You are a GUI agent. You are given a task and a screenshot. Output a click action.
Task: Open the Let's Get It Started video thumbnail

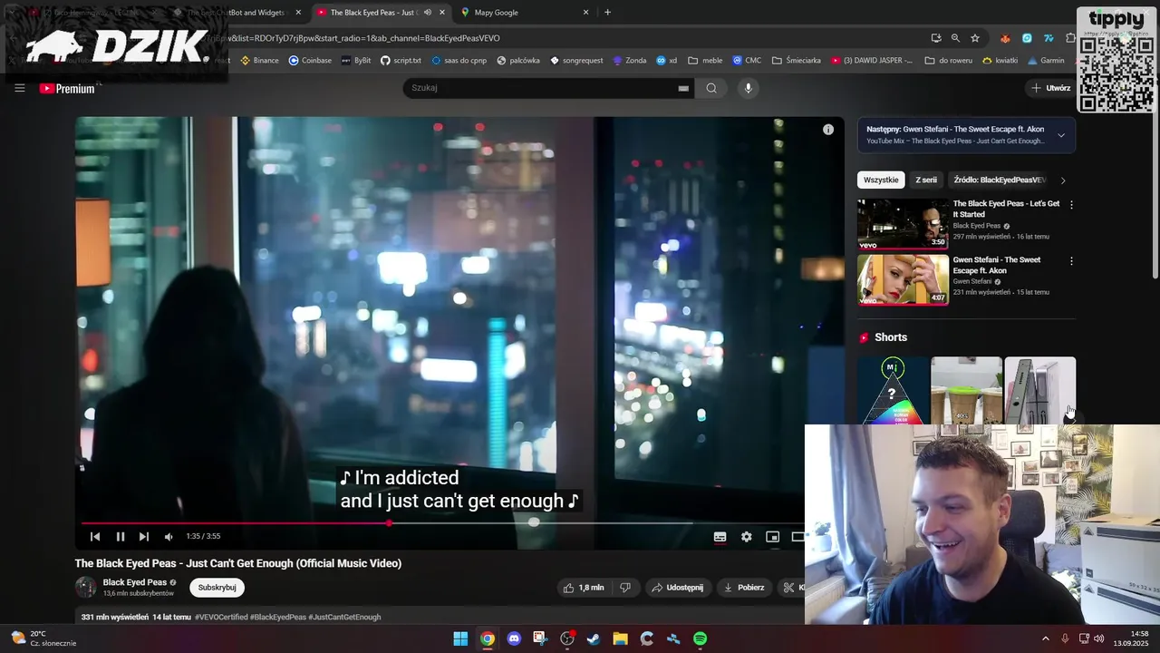[x=903, y=224]
